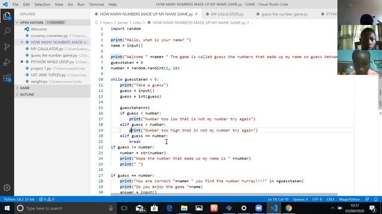The width and height of the screenshot is (382, 214).
Task: Change language mode MagicPython
Action: [349, 199]
